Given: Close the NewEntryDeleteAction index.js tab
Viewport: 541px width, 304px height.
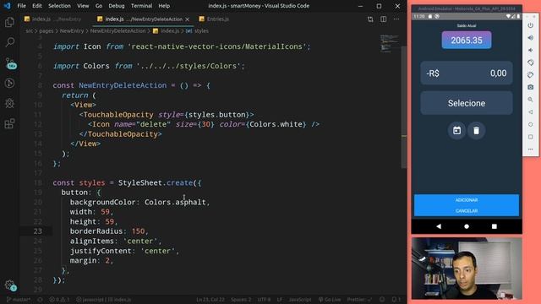Looking at the screenshot, I should pos(188,19).
